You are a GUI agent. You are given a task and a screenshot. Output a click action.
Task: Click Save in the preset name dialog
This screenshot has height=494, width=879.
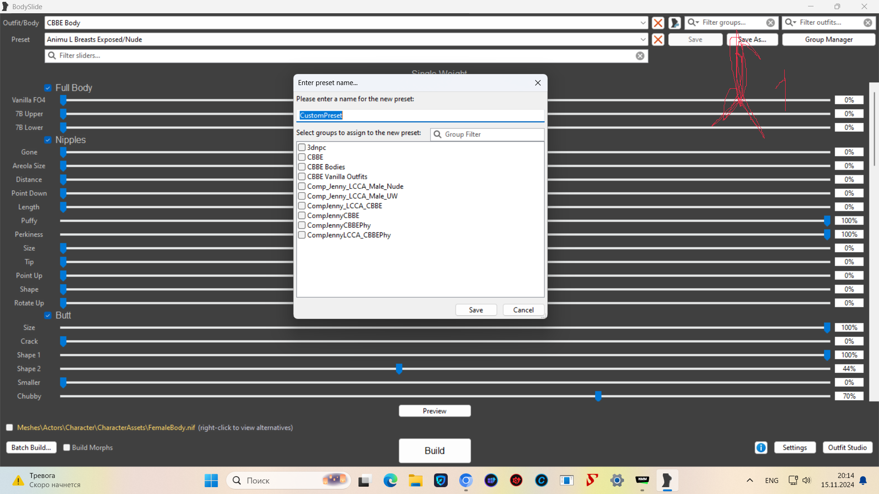[x=476, y=310]
